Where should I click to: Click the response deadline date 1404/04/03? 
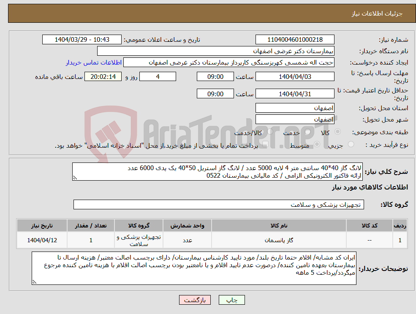click(295, 77)
